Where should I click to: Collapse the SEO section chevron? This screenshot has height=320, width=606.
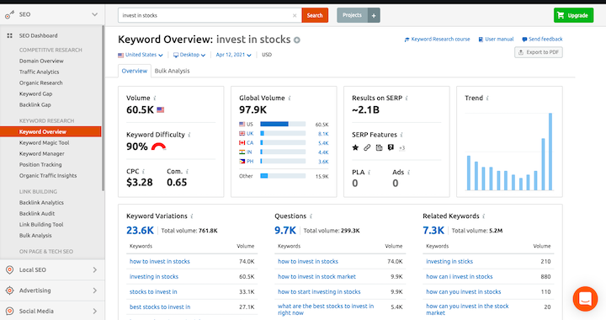(x=94, y=14)
